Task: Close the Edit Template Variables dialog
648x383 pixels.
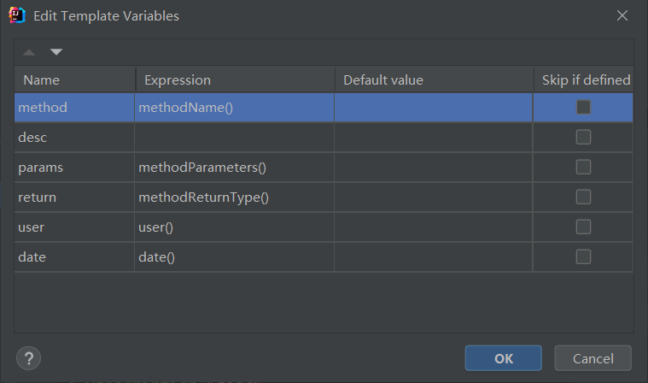Action: point(623,15)
